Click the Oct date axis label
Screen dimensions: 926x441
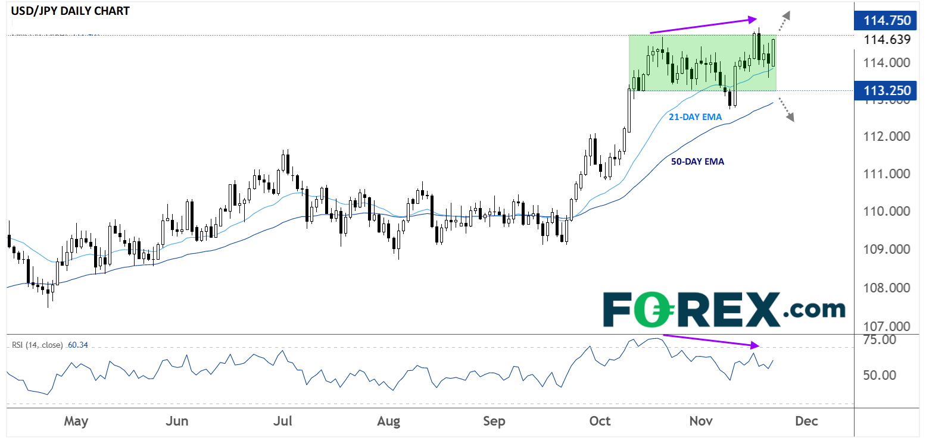600,421
